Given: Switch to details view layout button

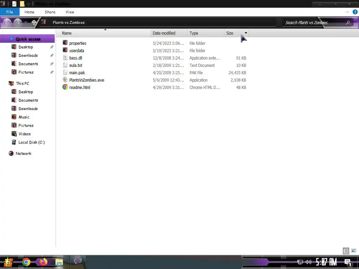Looking at the screenshot, I should 346,251.
